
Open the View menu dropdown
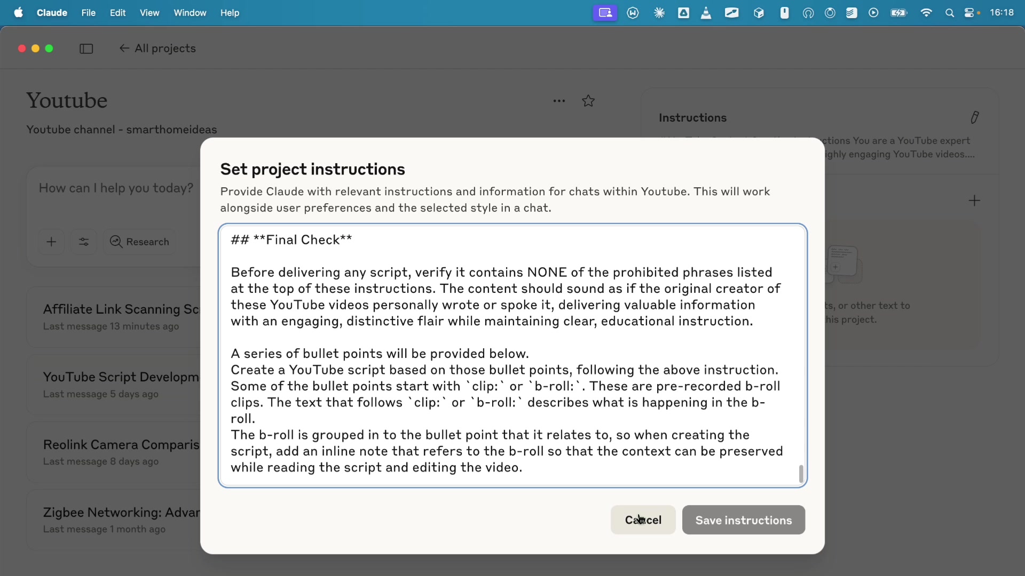click(149, 13)
